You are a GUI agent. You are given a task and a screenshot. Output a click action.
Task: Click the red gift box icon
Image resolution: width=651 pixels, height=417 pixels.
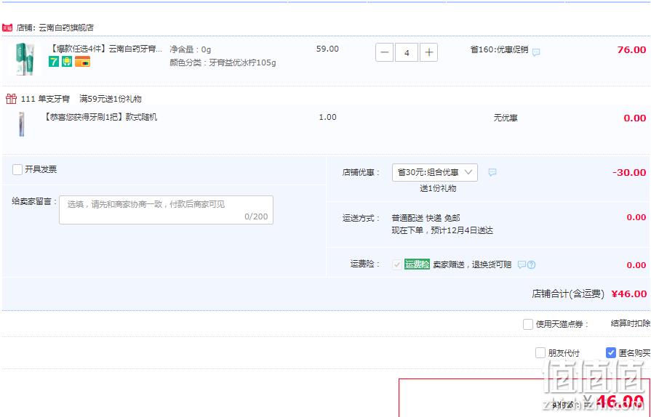[x=11, y=99]
